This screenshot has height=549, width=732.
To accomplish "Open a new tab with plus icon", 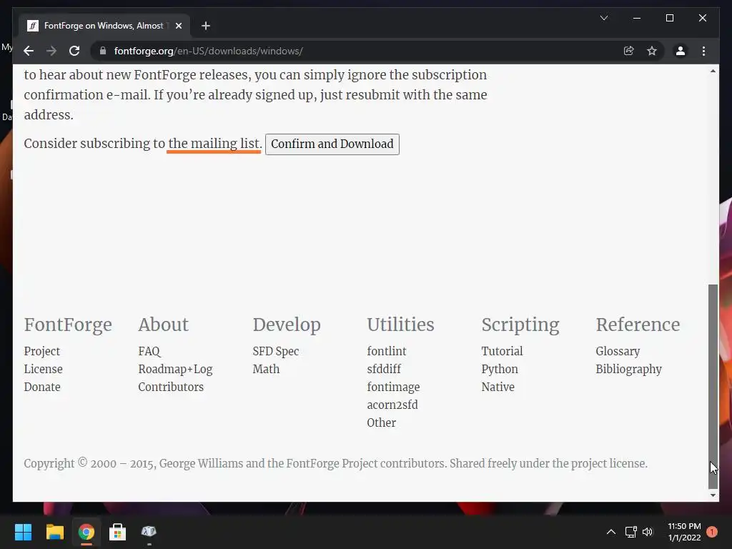I will [206, 26].
